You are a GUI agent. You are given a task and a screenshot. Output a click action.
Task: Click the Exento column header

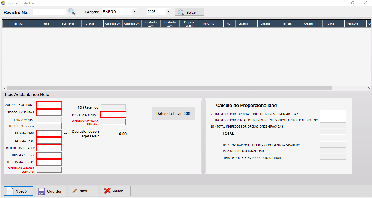click(x=93, y=24)
